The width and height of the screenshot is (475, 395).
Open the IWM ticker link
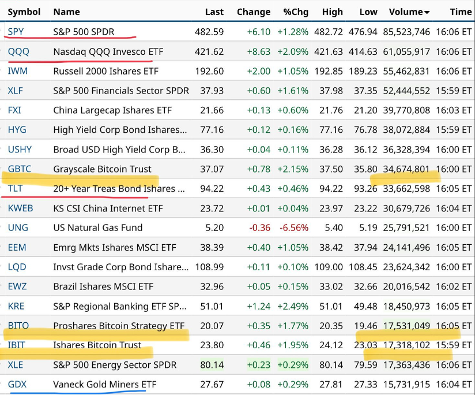18,71
